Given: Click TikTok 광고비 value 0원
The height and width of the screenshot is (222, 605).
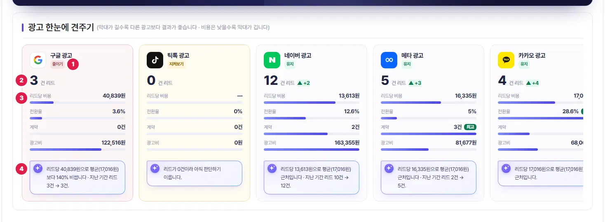Looking at the screenshot, I should point(238,143).
